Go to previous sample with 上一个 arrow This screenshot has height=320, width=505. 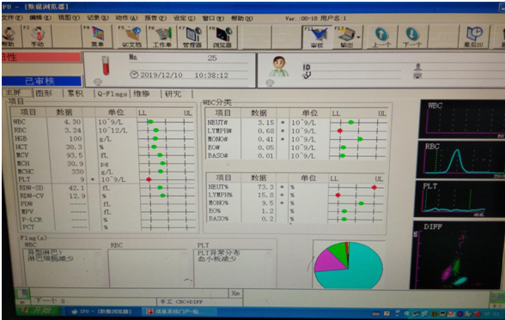pos(381,36)
